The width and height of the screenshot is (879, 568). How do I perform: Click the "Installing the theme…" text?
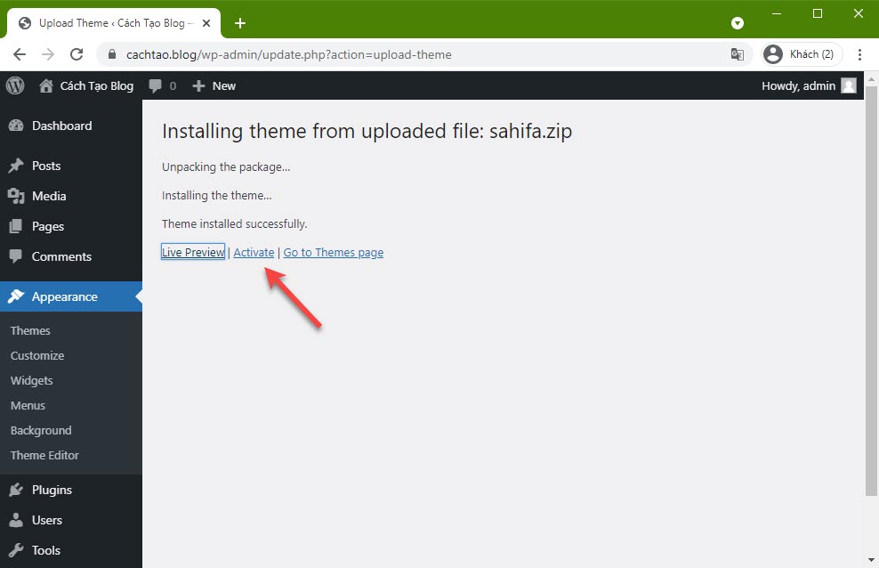click(x=217, y=195)
